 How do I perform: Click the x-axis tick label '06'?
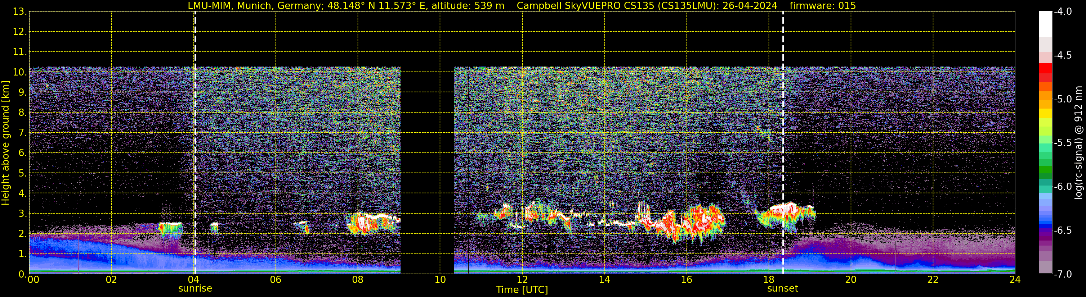click(276, 280)
